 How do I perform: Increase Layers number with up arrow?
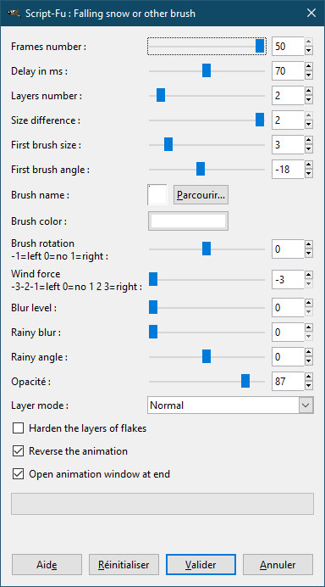(309, 91)
